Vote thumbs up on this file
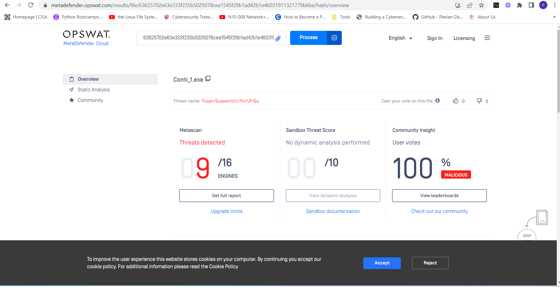This screenshot has width=560, height=287. (456, 101)
